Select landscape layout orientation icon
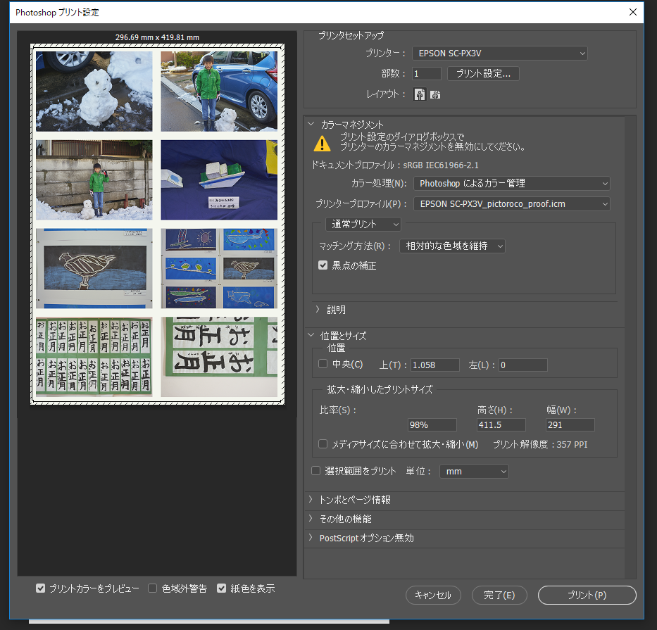Screen dimensions: 657x630 (435, 94)
